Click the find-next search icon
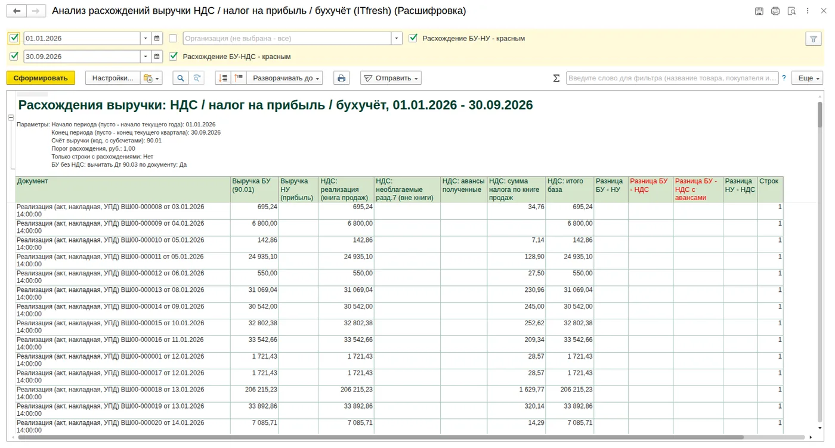The width and height of the screenshot is (835, 448). (196, 78)
